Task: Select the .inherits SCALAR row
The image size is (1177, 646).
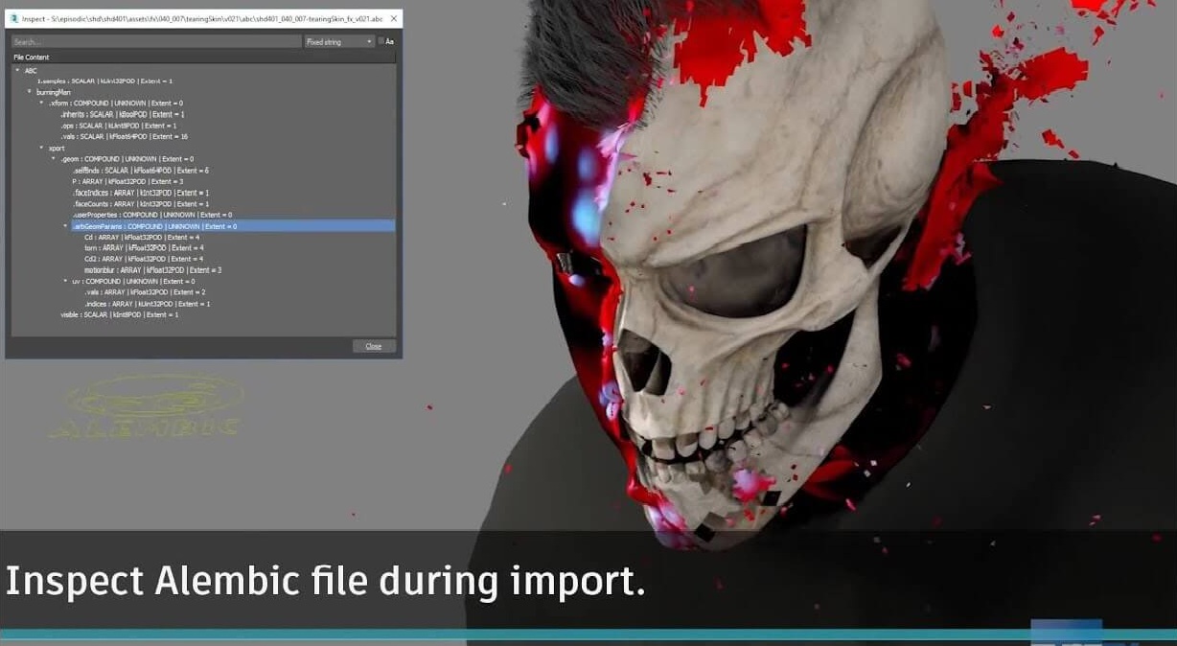Action: (x=123, y=114)
